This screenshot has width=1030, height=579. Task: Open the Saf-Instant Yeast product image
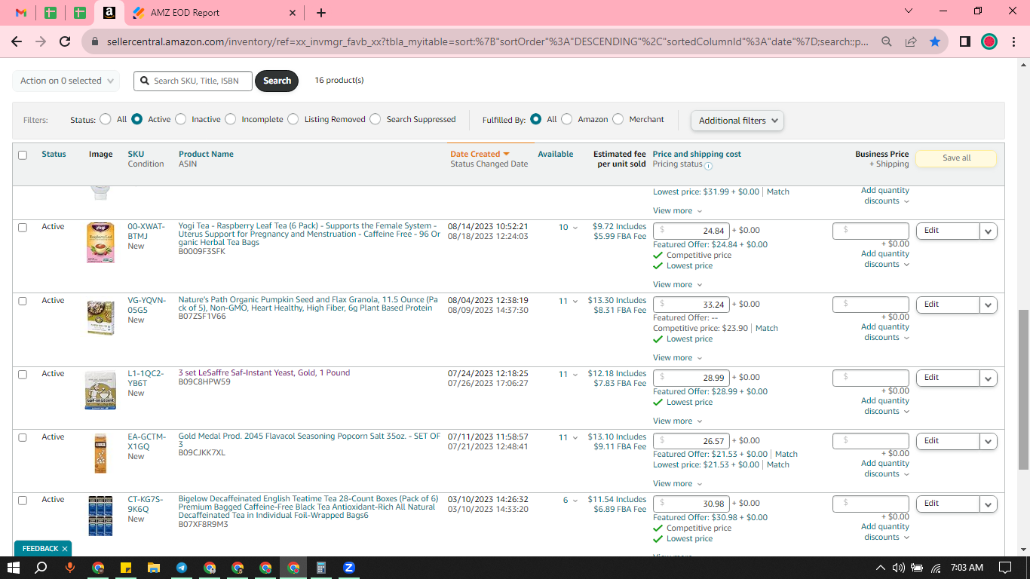click(100, 391)
